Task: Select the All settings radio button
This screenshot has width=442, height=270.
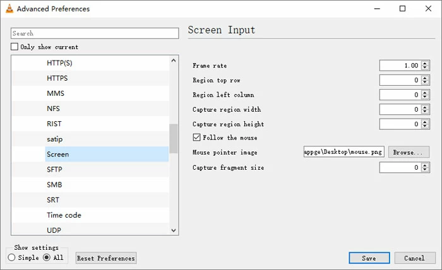Action: click(x=47, y=257)
